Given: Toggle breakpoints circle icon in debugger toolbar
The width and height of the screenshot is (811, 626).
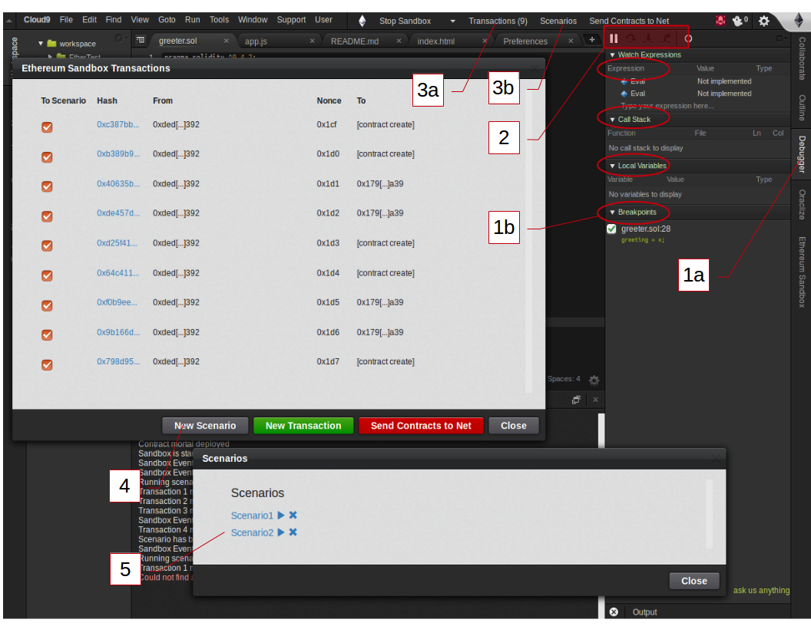Looking at the screenshot, I should [688, 38].
